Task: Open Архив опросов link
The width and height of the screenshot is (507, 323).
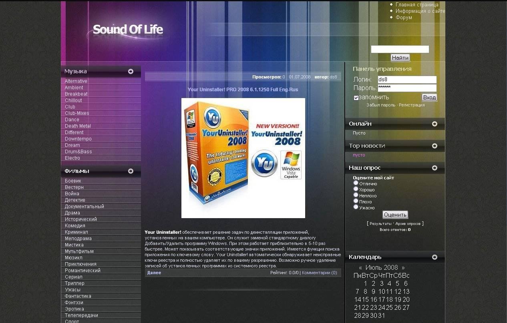Action: [408, 224]
